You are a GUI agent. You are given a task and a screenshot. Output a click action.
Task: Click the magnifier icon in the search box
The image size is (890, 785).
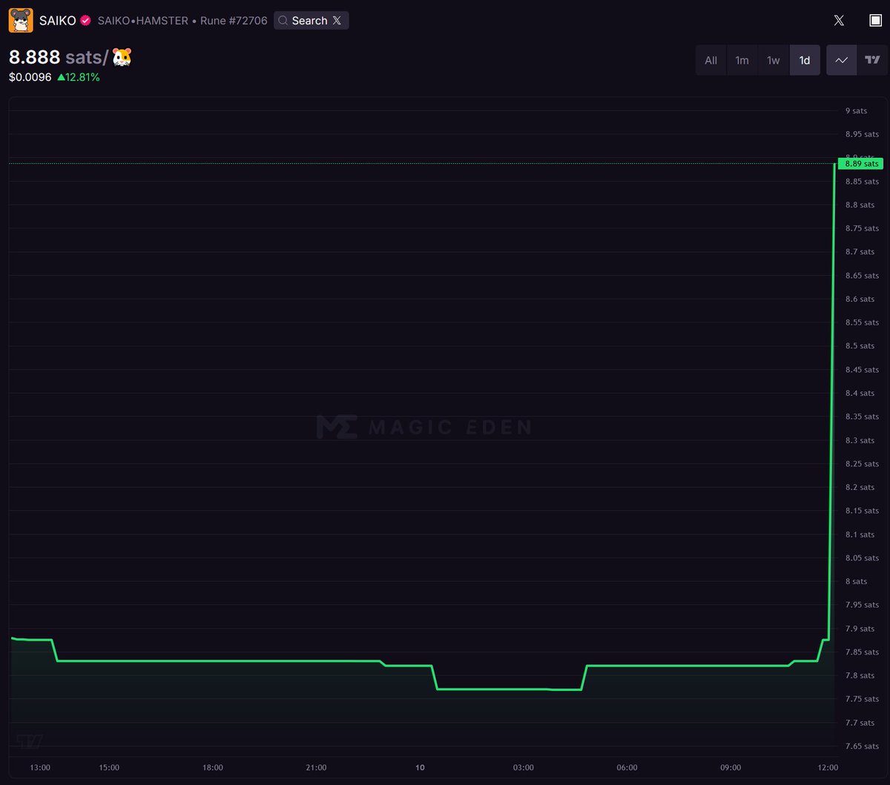(x=284, y=20)
